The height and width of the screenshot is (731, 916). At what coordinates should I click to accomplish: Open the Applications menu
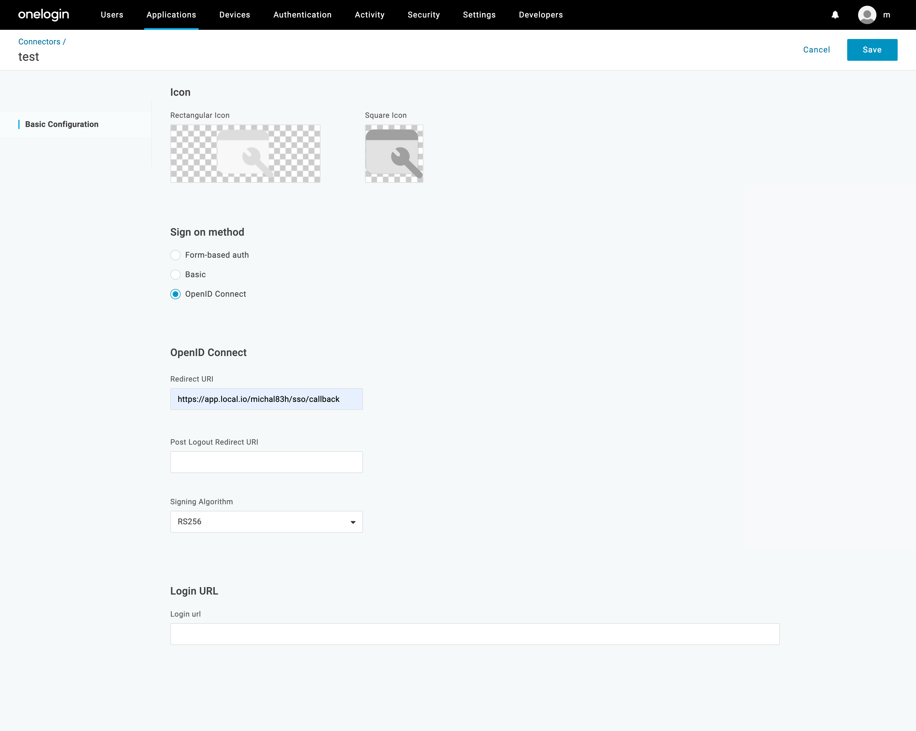coord(171,15)
